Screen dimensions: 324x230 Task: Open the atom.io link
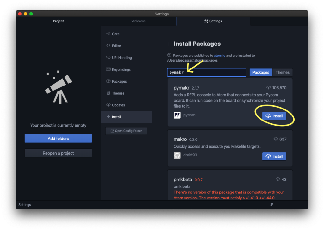tap(220, 56)
